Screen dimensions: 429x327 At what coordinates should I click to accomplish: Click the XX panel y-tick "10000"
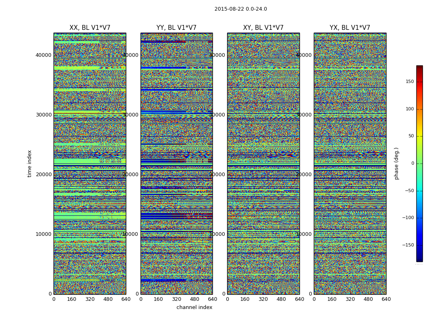pyautogui.click(x=43, y=234)
